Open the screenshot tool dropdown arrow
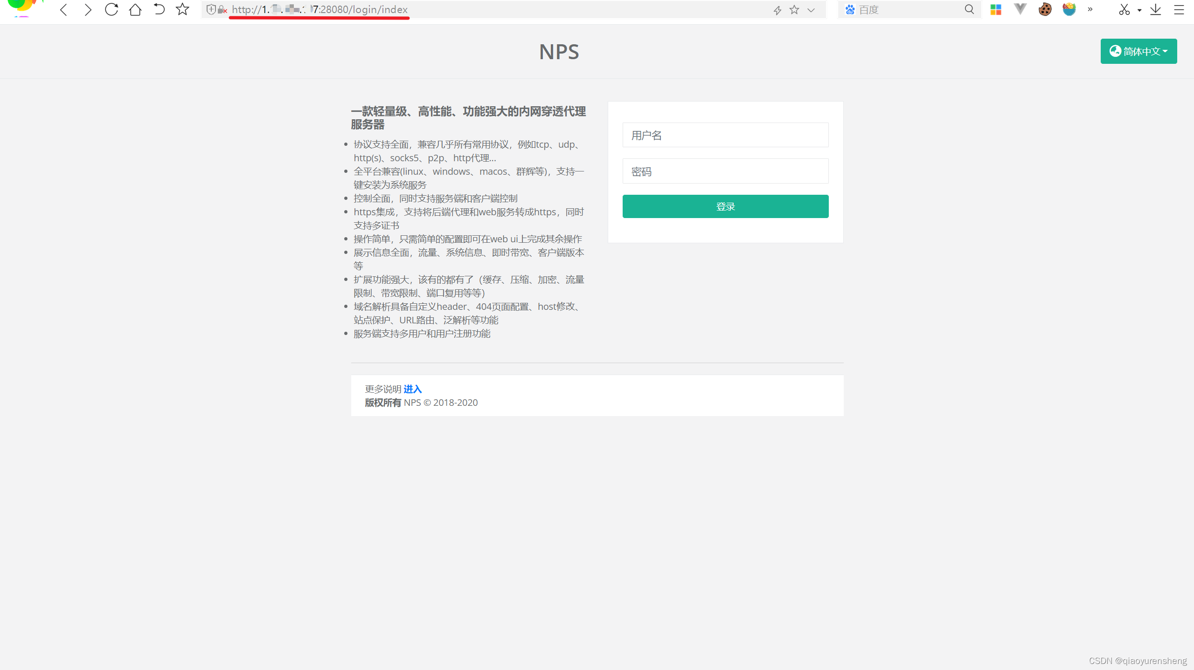Screen dimensions: 1194x670 (x=1139, y=10)
